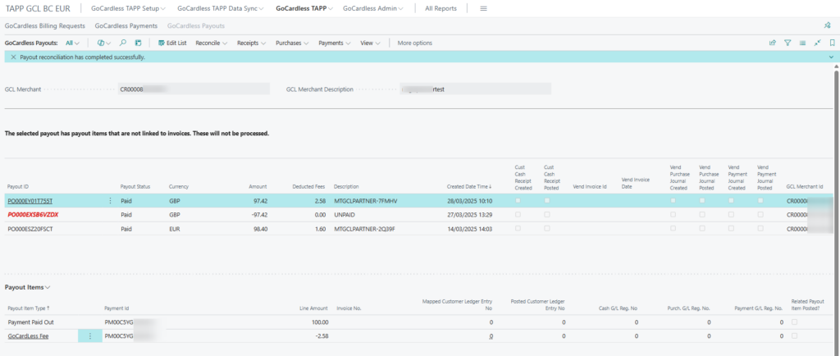
Task: Open row menu for payout PO000EY01T755T
Action: [111, 201]
